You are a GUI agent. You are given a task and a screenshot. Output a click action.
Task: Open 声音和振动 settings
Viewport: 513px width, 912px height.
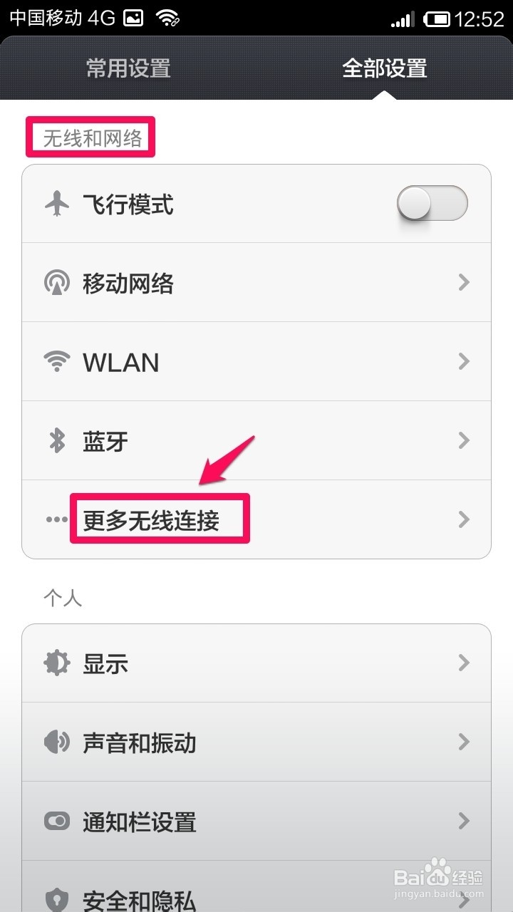pyautogui.click(x=256, y=742)
